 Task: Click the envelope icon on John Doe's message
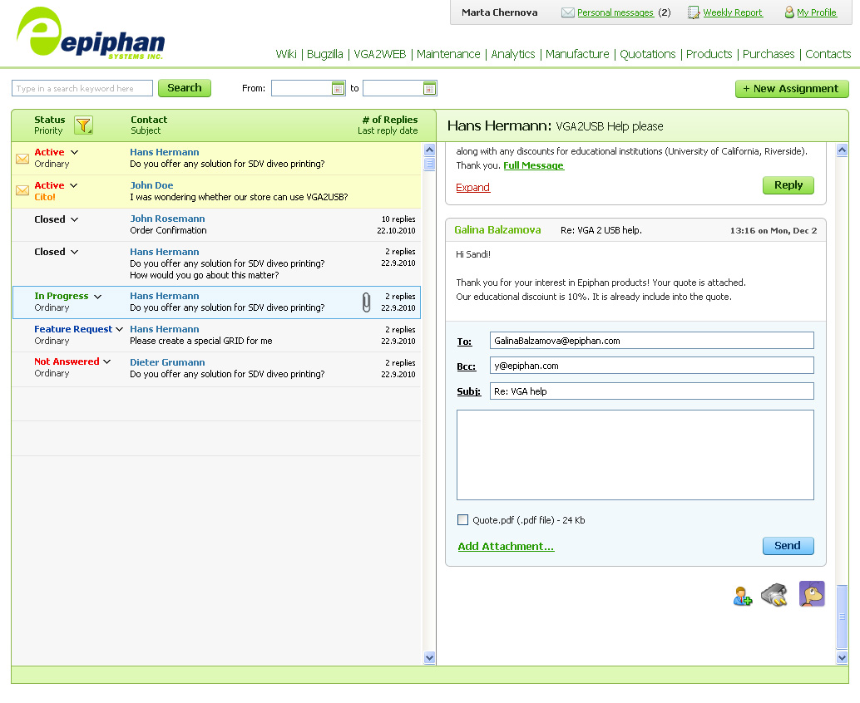22,191
